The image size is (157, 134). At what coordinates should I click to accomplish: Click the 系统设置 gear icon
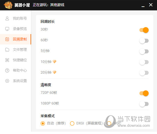[x=7, y=81]
